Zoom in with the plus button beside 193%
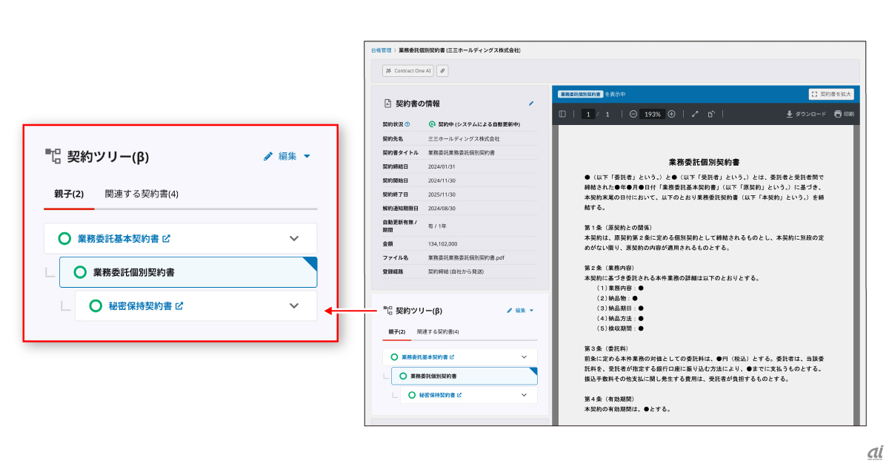This screenshot has height=466, width=889. point(671,114)
